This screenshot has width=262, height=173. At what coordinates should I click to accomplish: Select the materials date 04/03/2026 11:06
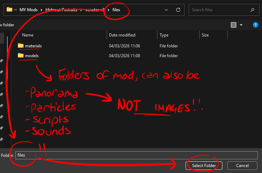point(125,46)
